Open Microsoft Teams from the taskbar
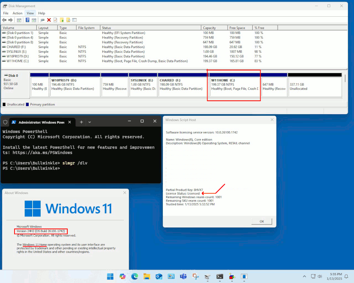Image resolution: width=354 pixels, height=283 pixels. pos(183,276)
